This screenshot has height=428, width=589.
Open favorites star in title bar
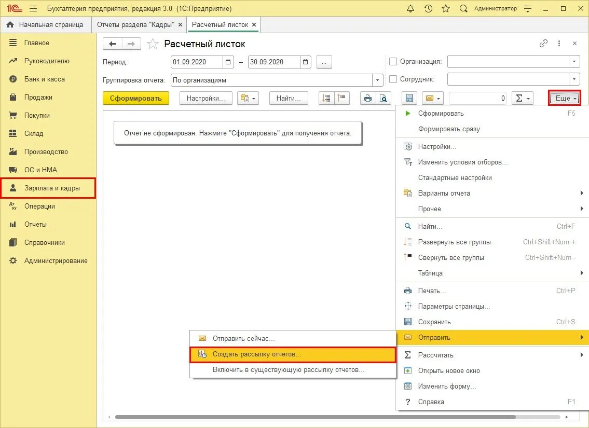(x=446, y=8)
